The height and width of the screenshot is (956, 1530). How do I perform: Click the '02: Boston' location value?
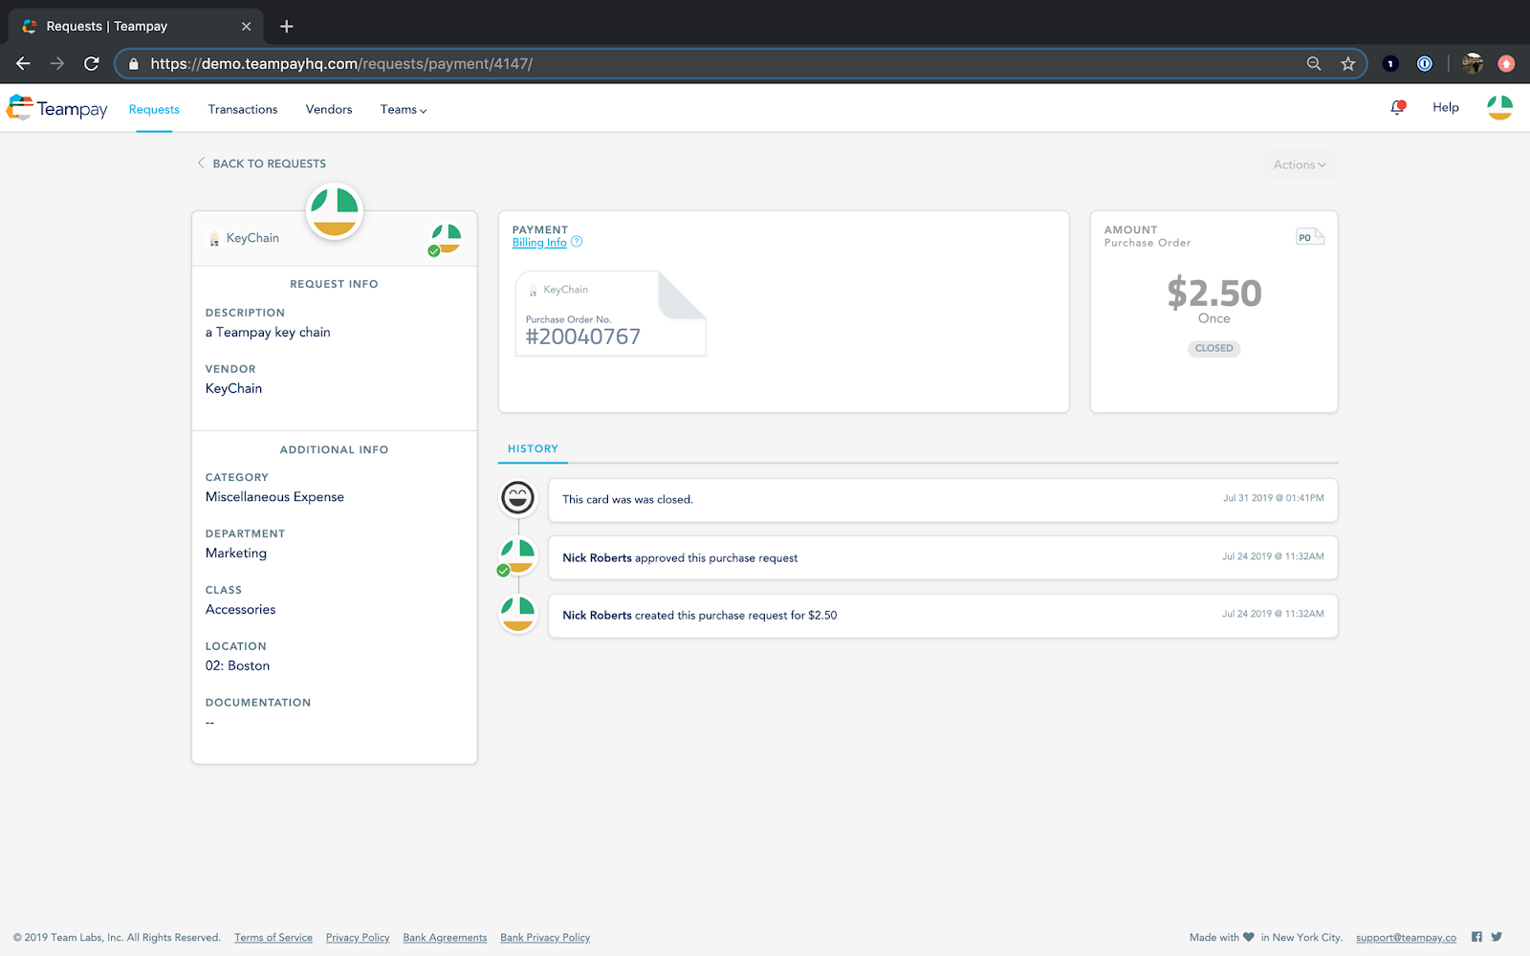(x=237, y=666)
